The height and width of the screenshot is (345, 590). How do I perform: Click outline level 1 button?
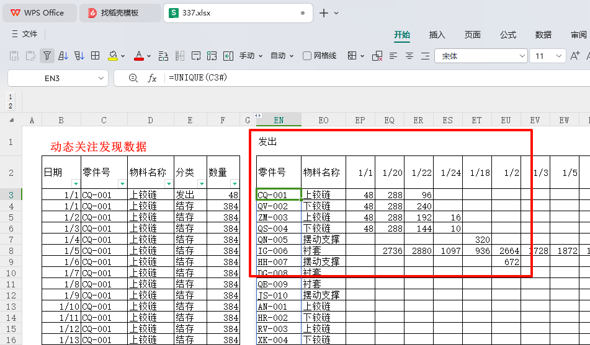click(x=11, y=97)
